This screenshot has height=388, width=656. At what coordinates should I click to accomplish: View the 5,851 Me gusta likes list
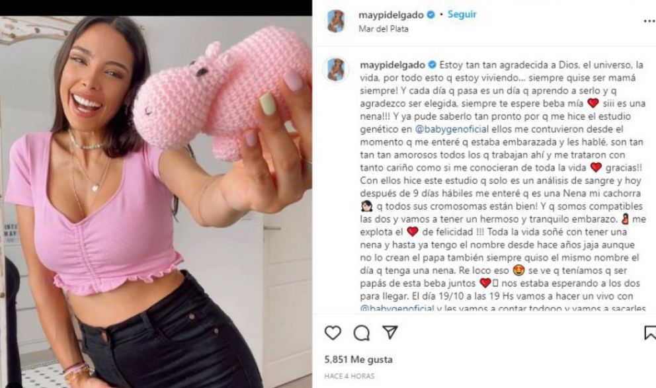click(x=358, y=359)
